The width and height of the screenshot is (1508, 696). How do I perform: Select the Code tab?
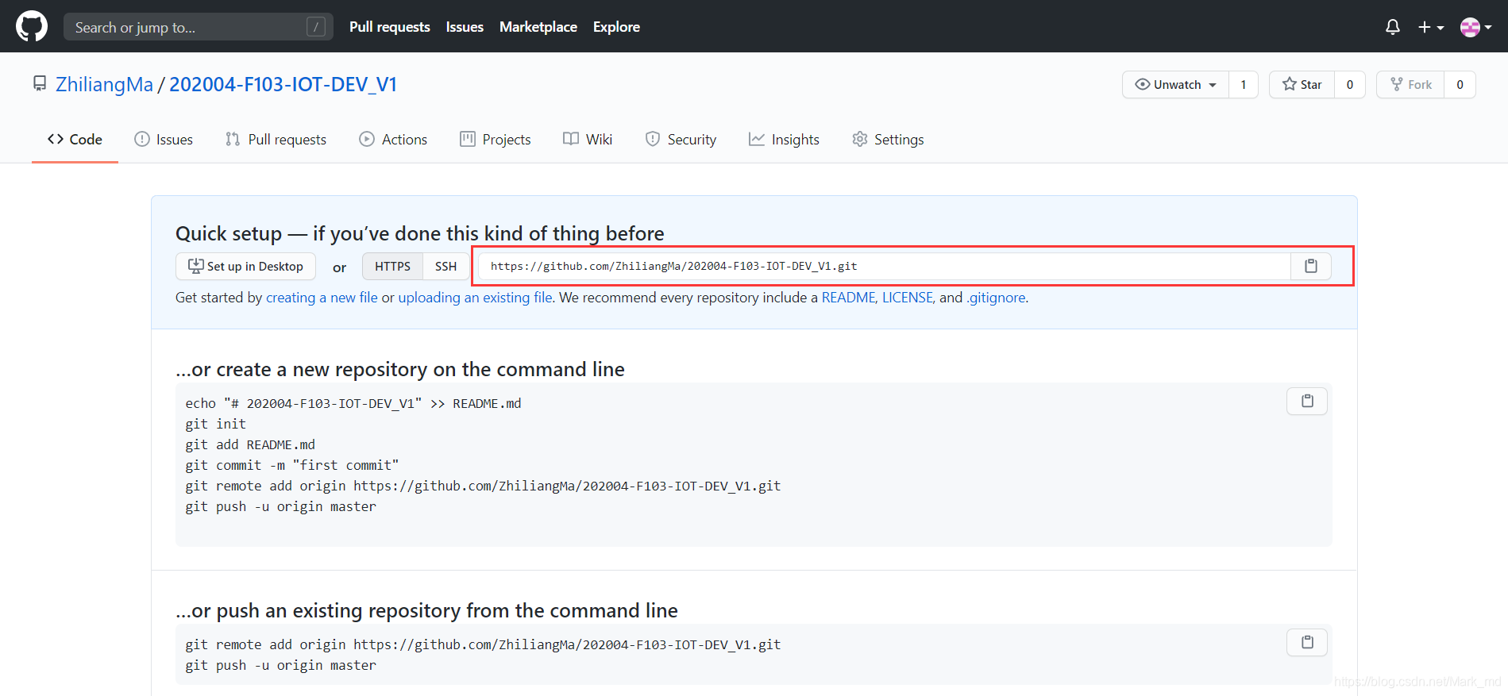75,139
